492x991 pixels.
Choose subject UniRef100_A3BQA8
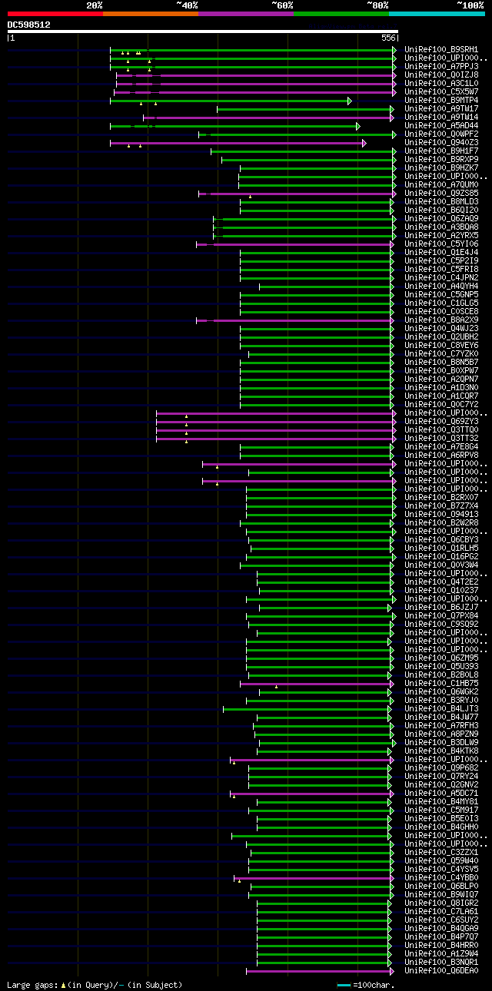pyautogui.click(x=441, y=227)
